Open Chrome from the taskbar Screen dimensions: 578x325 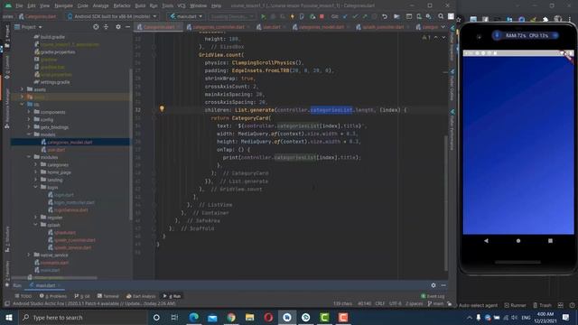pyautogui.click(x=231, y=317)
